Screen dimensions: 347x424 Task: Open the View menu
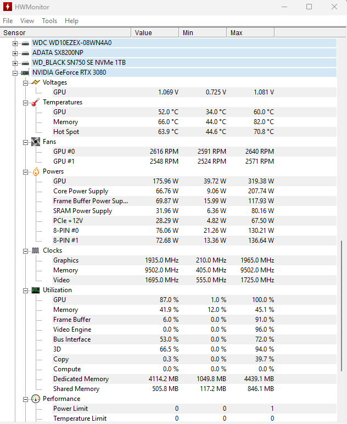27,21
